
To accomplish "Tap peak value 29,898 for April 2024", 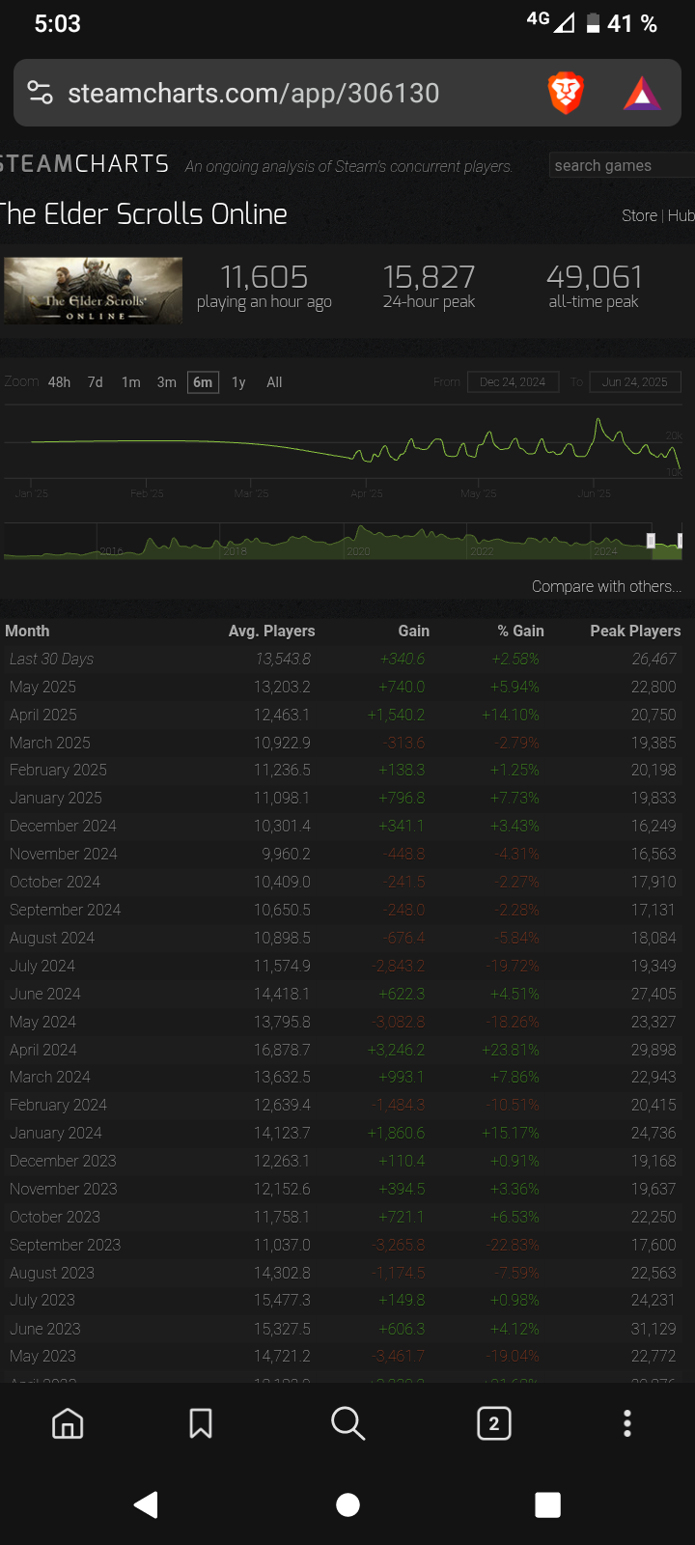I will click(653, 1050).
